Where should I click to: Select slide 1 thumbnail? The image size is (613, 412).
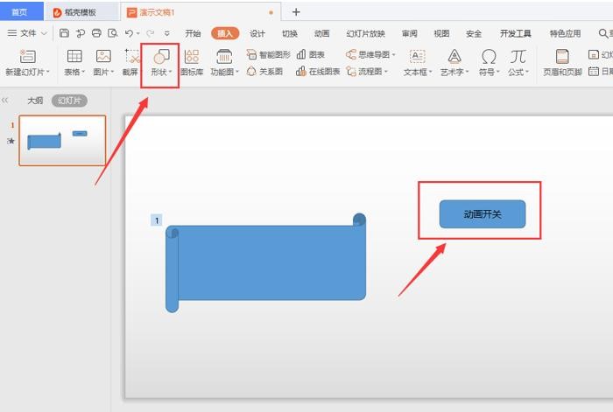point(62,140)
